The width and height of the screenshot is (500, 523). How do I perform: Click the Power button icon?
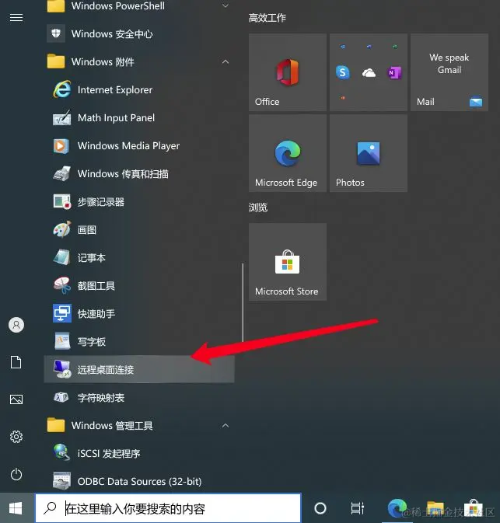click(16, 474)
